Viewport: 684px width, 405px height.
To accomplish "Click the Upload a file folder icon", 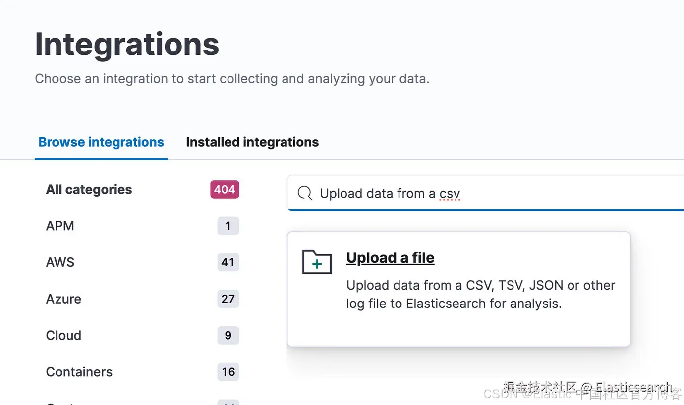I will click(x=317, y=261).
